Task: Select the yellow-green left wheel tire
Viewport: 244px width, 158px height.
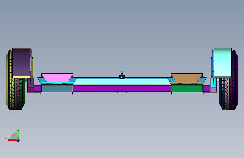Action: pos(11,80)
